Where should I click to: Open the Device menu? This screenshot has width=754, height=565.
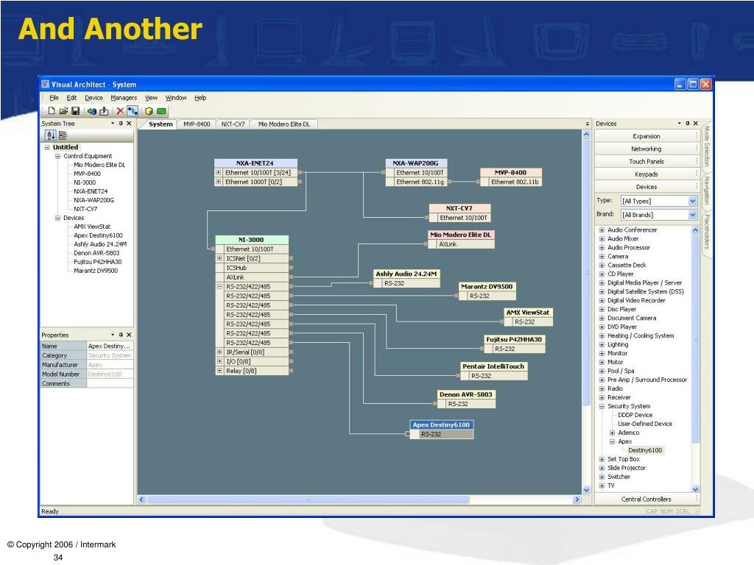(x=94, y=98)
